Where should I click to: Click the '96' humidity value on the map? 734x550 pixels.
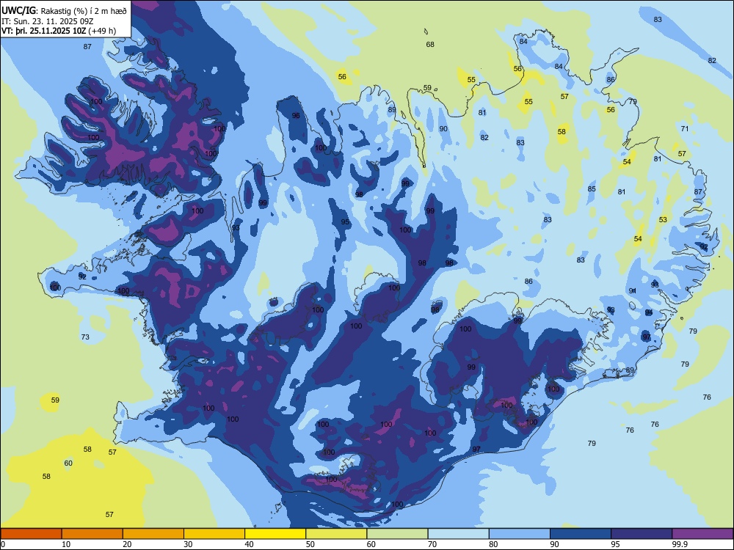pos(296,116)
